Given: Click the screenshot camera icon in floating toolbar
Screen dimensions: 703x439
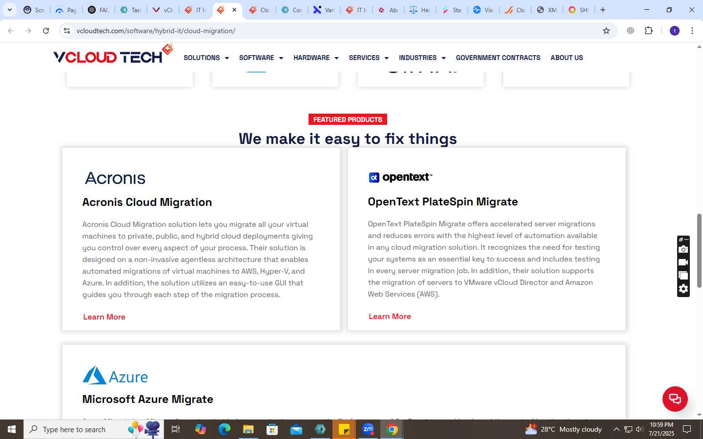Looking at the screenshot, I should click(683, 249).
